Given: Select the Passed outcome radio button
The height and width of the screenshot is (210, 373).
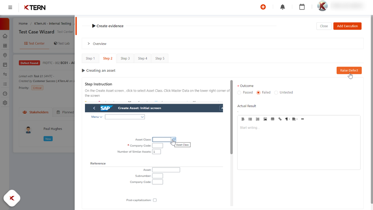Looking at the screenshot, I should (239, 92).
